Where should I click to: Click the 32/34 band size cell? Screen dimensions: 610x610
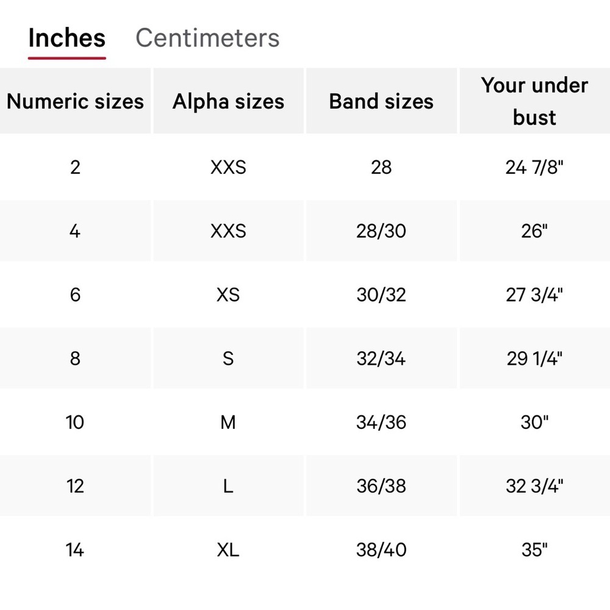click(381, 359)
